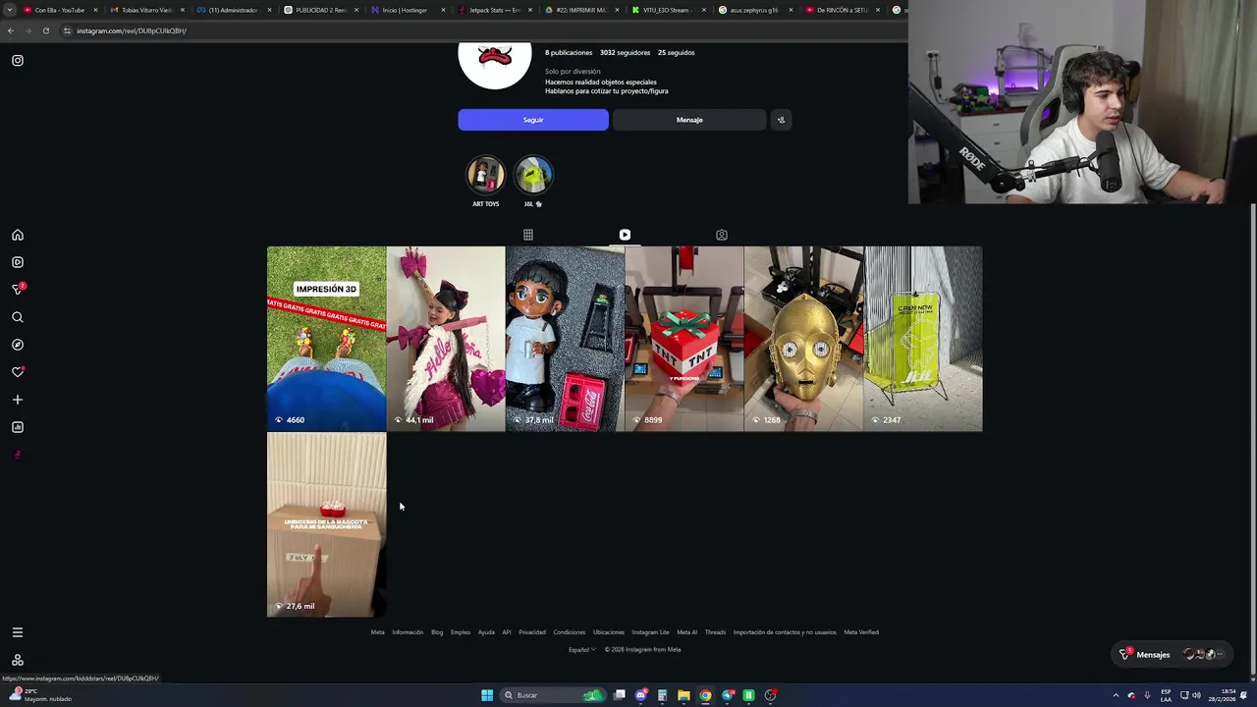
Task: Click the Meta footer link
Action: (x=377, y=632)
